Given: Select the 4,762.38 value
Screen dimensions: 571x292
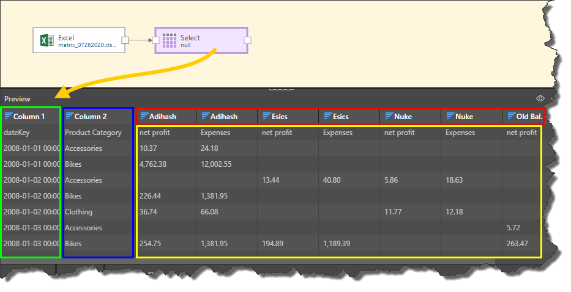Looking at the screenshot, I should [153, 164].
